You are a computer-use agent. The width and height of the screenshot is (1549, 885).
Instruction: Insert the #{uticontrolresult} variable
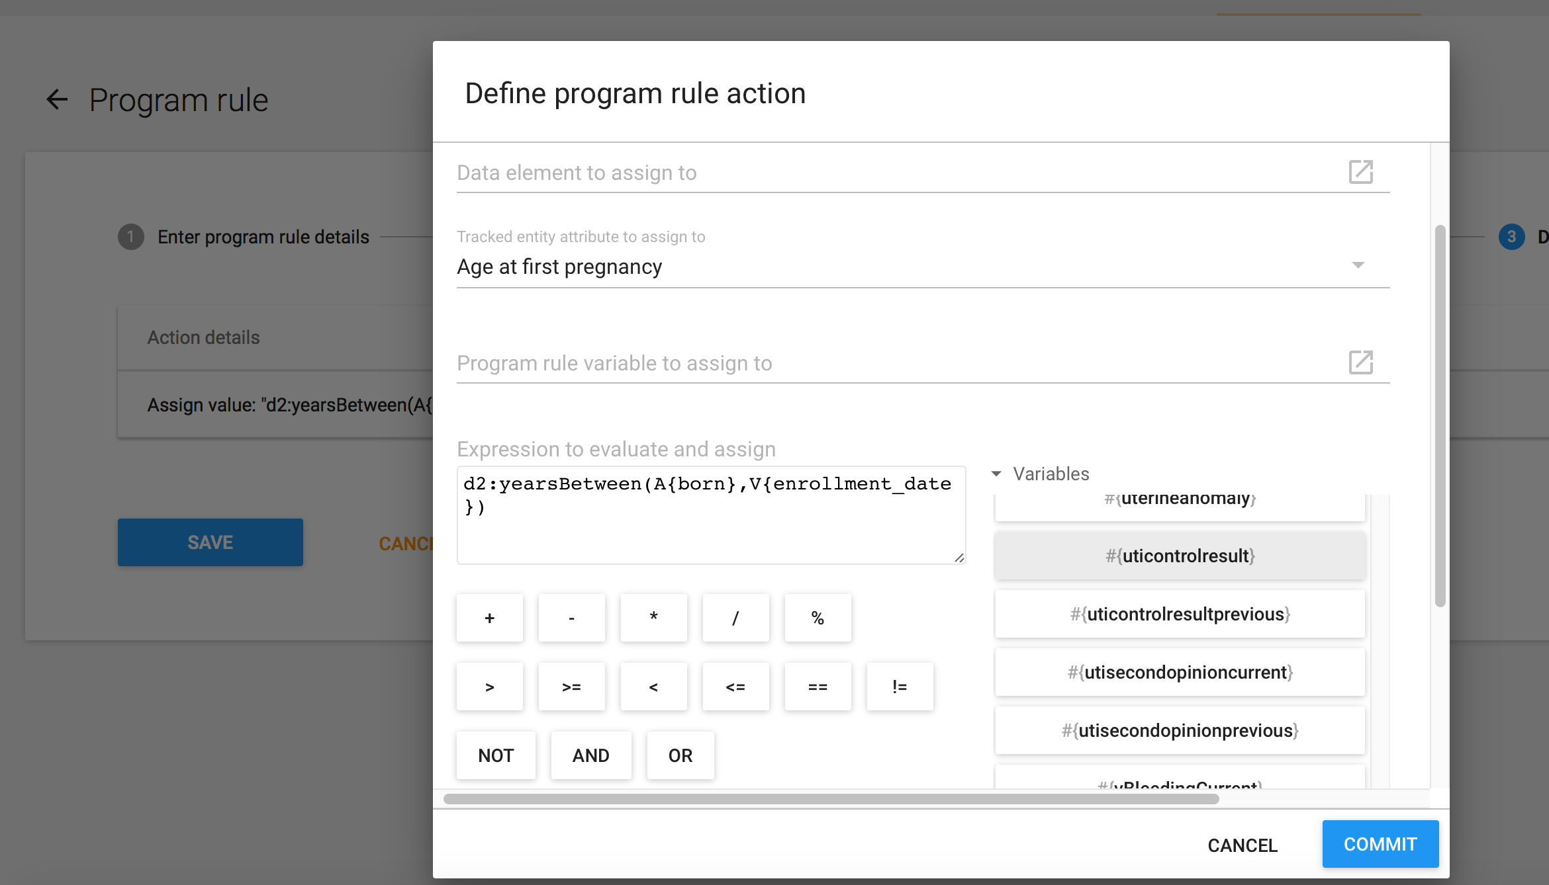[1180, 556]
